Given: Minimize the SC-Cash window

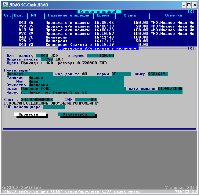Looking at the screenshot, I should point(184,5).
